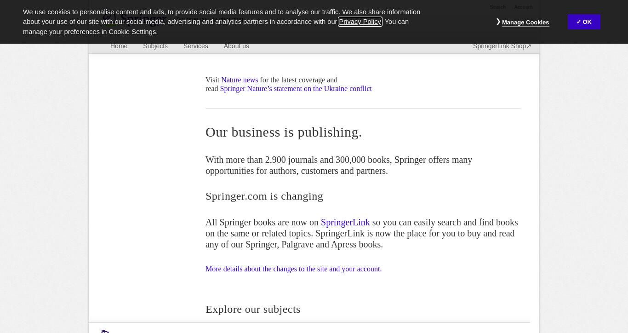Click the 'Our business is publishing.' heading
This screenshot has width=628, height=333.
[284, 132]
